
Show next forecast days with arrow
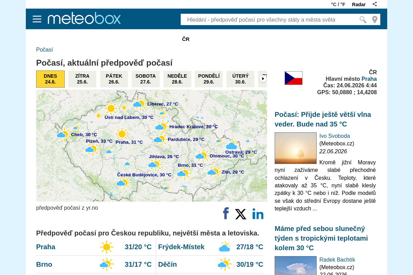coord(263,79)
